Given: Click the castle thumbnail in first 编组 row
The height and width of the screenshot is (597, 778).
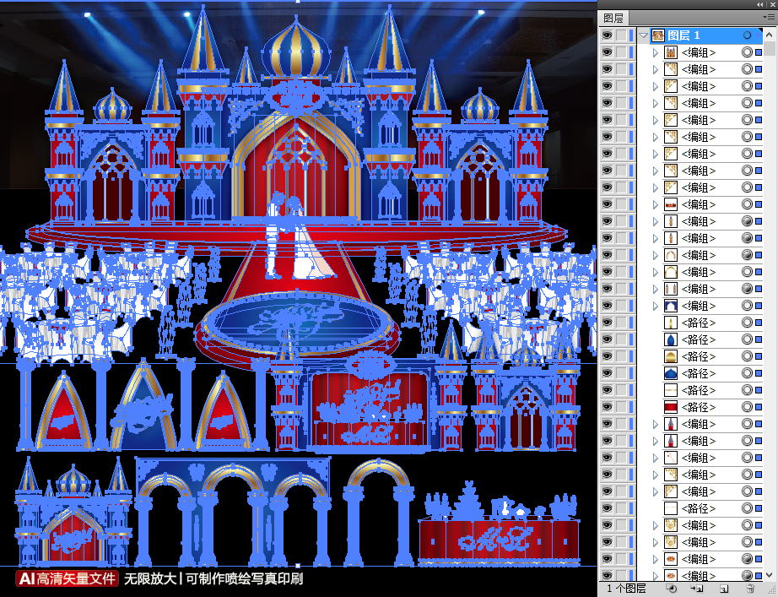Looking at the screenshot, I should tap(670, 52).
